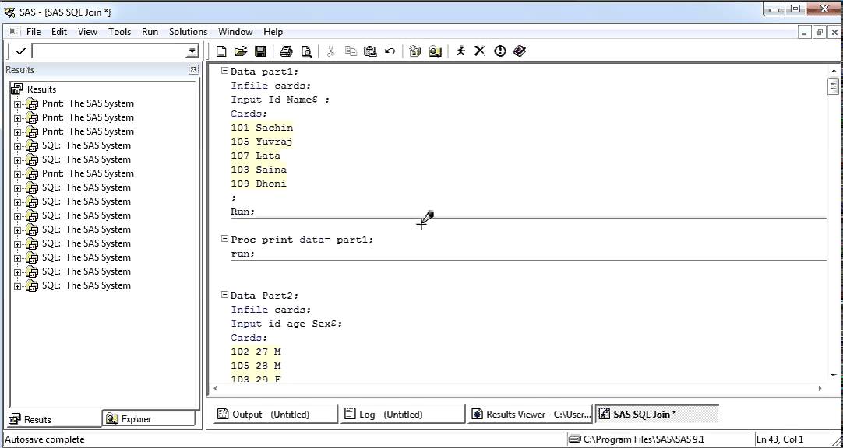Click the editor vertical scrollbar up arrow

click(834, 71)
